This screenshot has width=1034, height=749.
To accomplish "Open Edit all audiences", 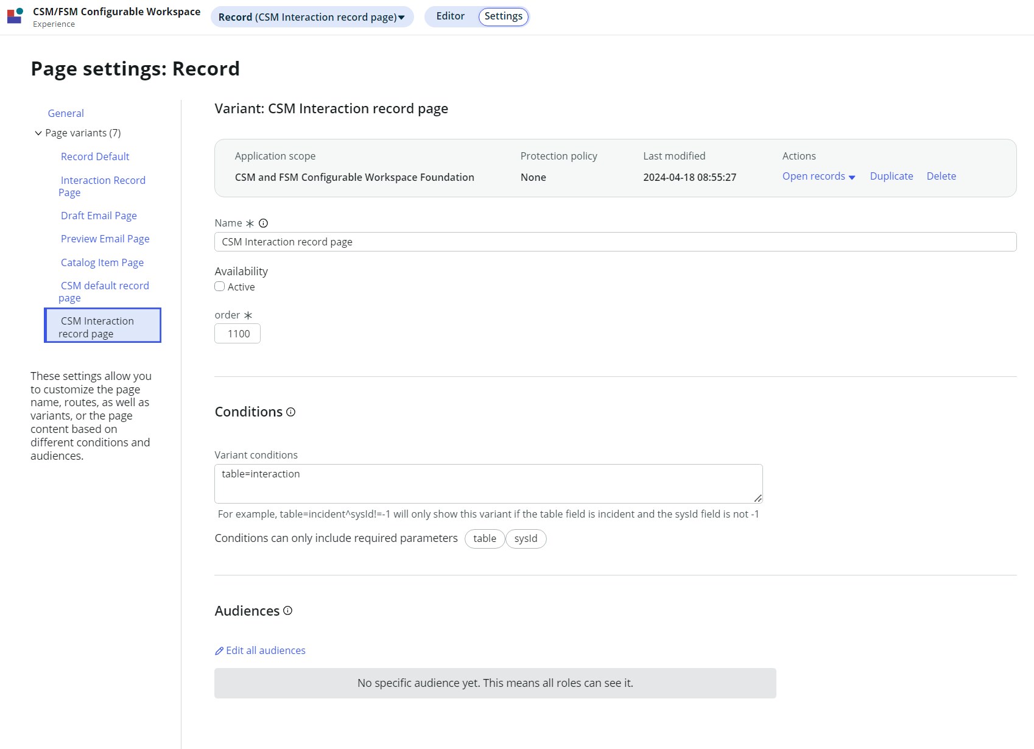I will click(265, 650).
